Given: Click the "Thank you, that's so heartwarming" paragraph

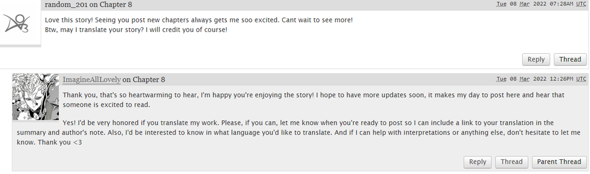Looking at the screenshot, I should 313,100.
